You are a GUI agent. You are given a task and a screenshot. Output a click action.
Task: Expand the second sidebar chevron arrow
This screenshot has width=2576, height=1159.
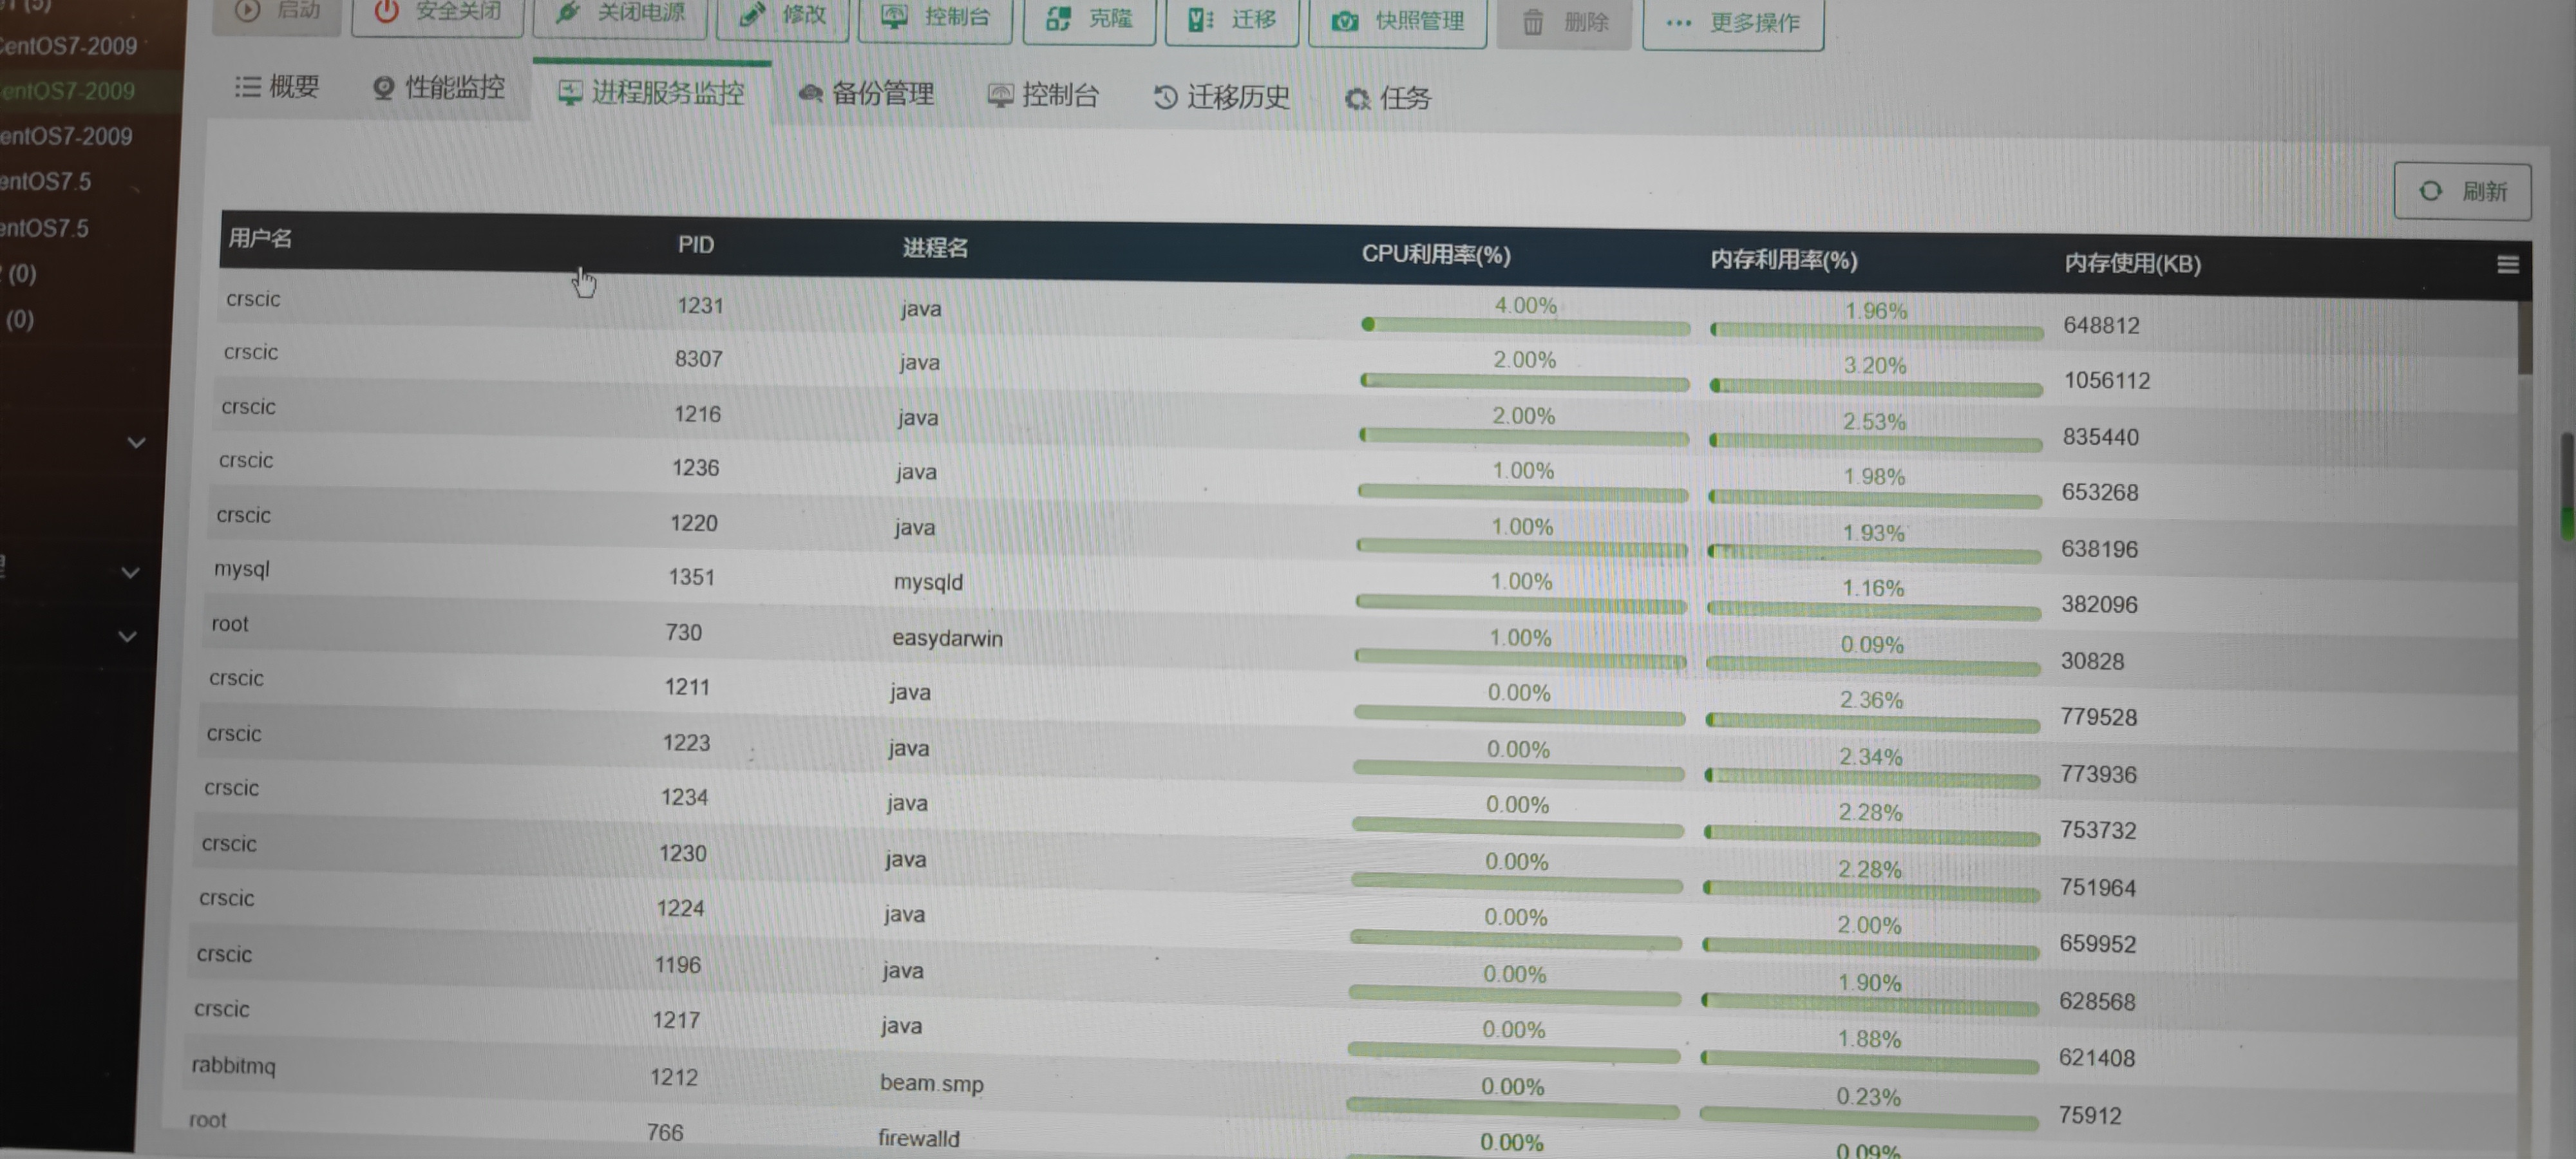(130, 572)
